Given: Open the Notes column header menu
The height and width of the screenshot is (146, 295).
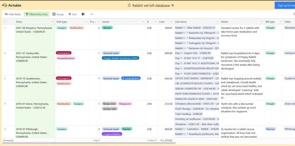Looking at the screenshot, I should pyautogui.click(x=261, y=22).
